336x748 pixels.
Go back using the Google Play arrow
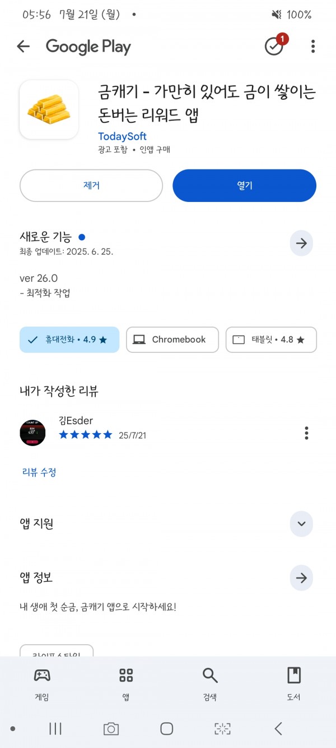[23, 47]
